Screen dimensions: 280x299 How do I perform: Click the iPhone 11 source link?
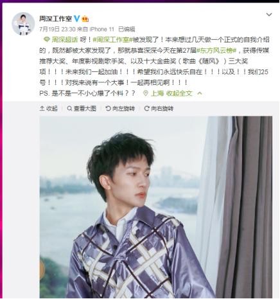102,29
